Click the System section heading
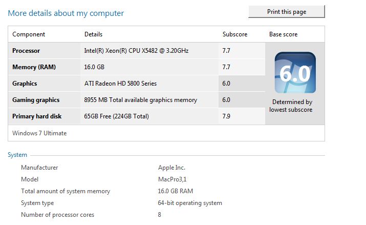Image resolution: width=366 pixels, height=225 pixels. (x=17, y=155)
